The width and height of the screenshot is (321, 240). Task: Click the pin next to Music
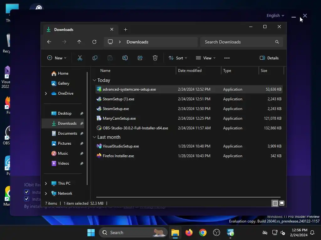tap(82, 153)
